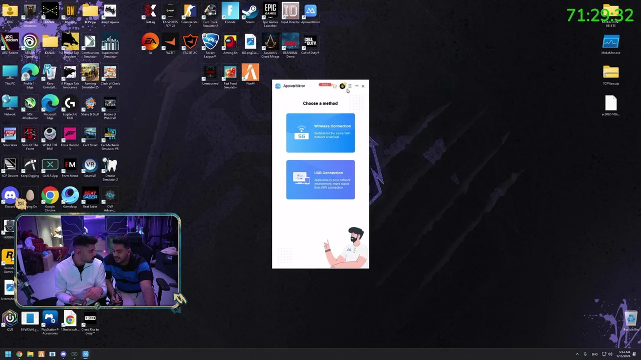
Task: Select the ExitLag desktop shortcut
Action: click(150, 14)
